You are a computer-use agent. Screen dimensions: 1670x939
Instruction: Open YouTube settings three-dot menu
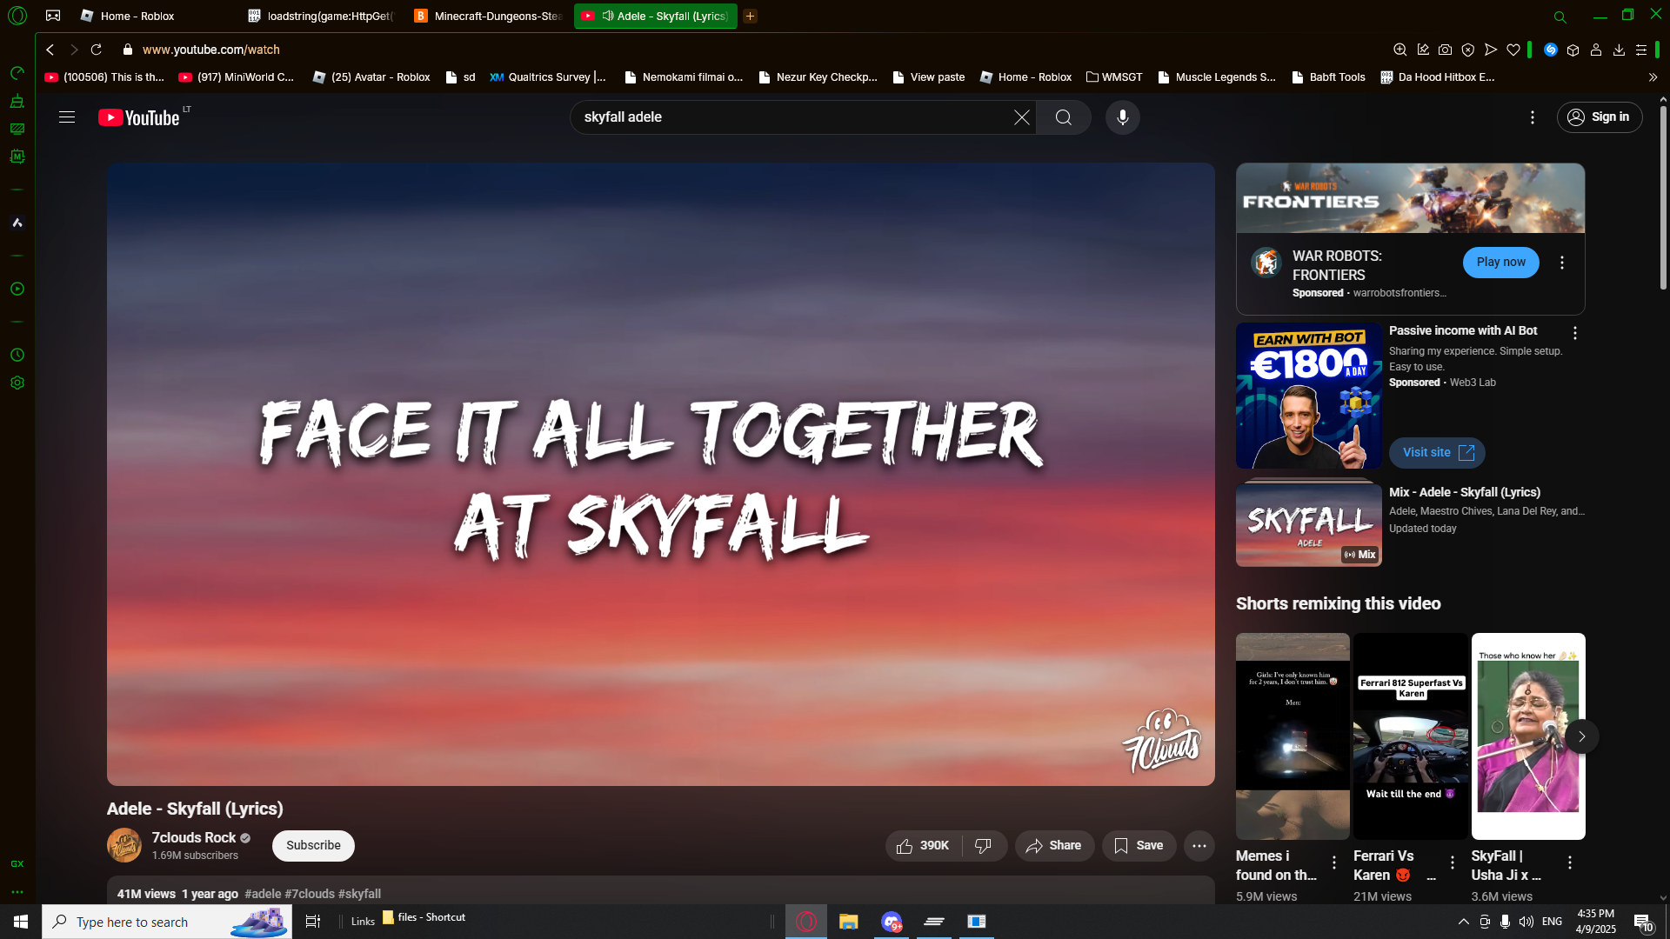(1533, 117)
